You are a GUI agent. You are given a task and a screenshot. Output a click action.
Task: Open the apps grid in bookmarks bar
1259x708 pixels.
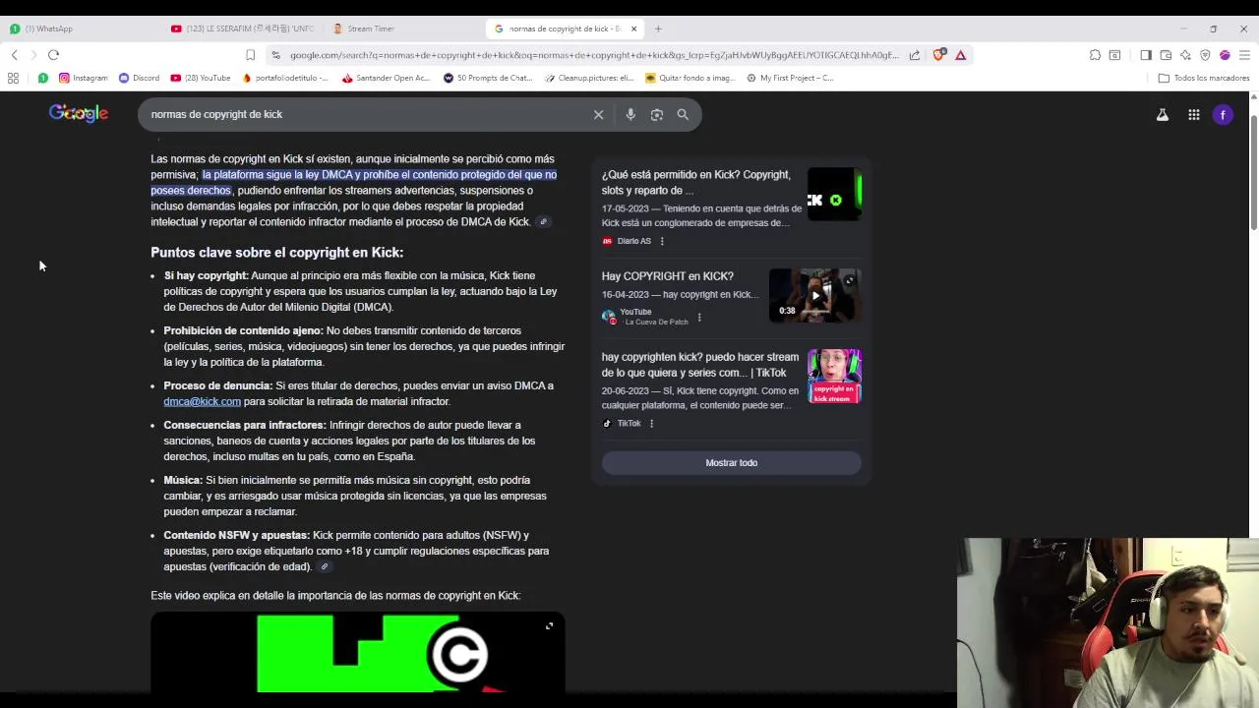click(x=13, y=78)
